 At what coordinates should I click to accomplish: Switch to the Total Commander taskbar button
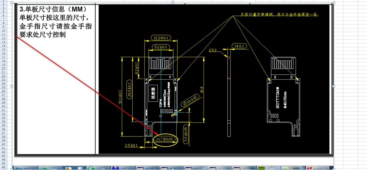pos(123,168)
